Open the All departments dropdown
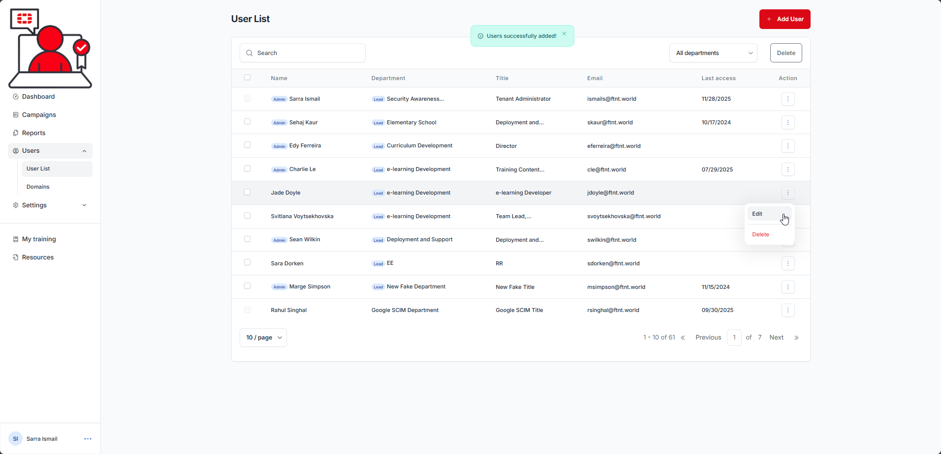 tap(713, 53)
